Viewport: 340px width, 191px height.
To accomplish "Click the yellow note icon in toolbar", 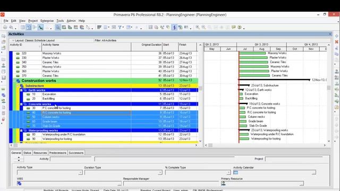I will [x=233, y=27].
